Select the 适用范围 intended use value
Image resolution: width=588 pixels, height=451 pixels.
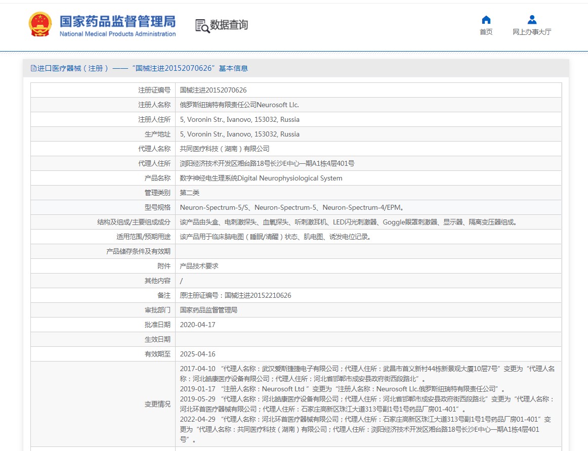click(276, 237)
